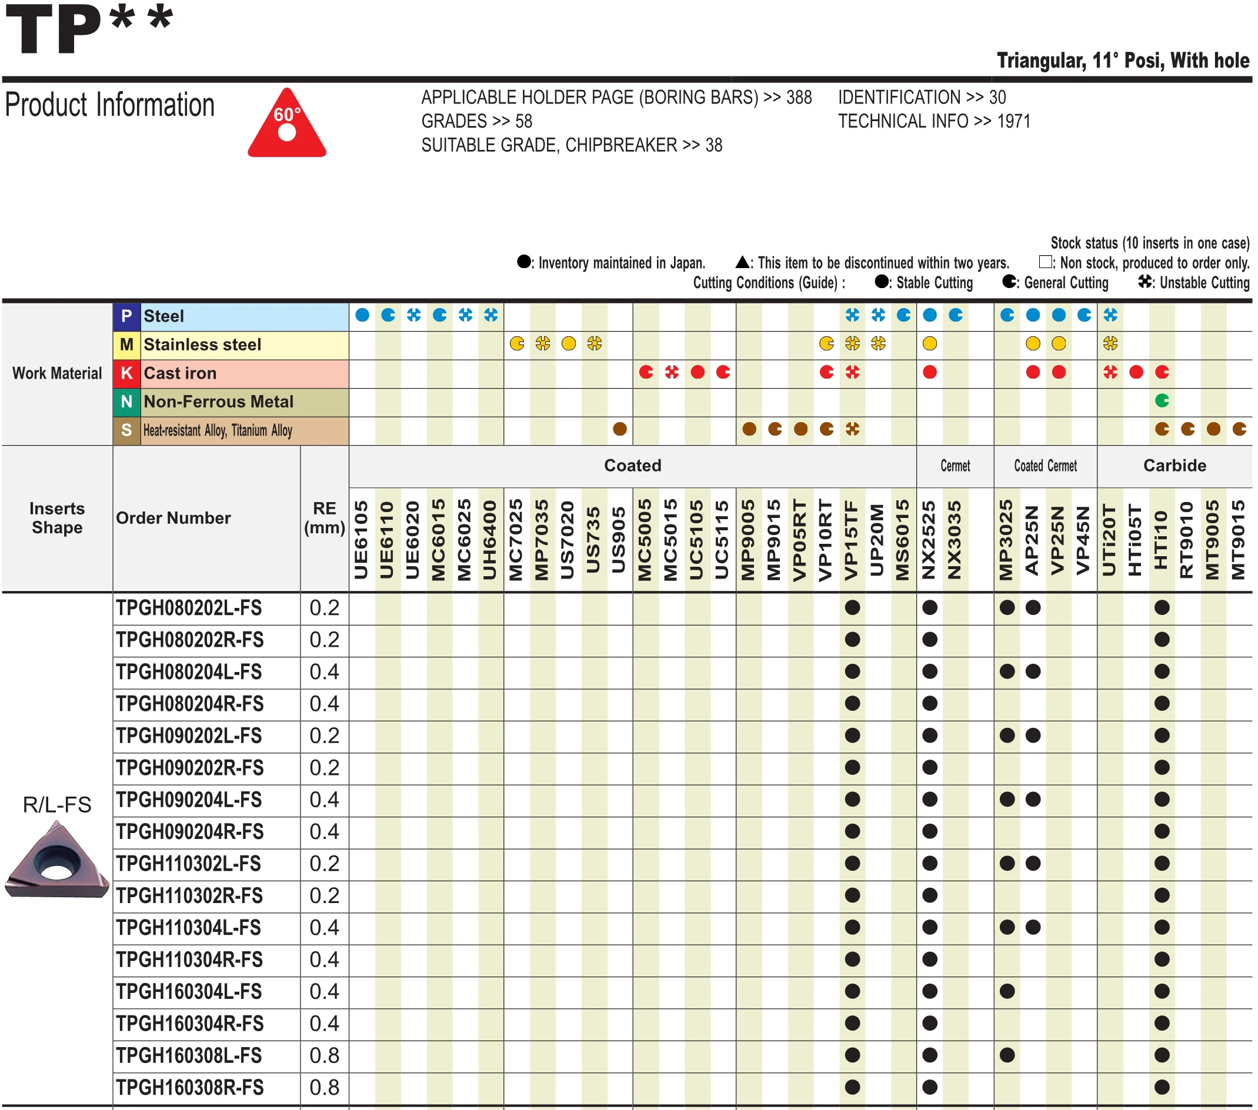Click the Unstable Cutting legend symbol

coord(1144,282)
